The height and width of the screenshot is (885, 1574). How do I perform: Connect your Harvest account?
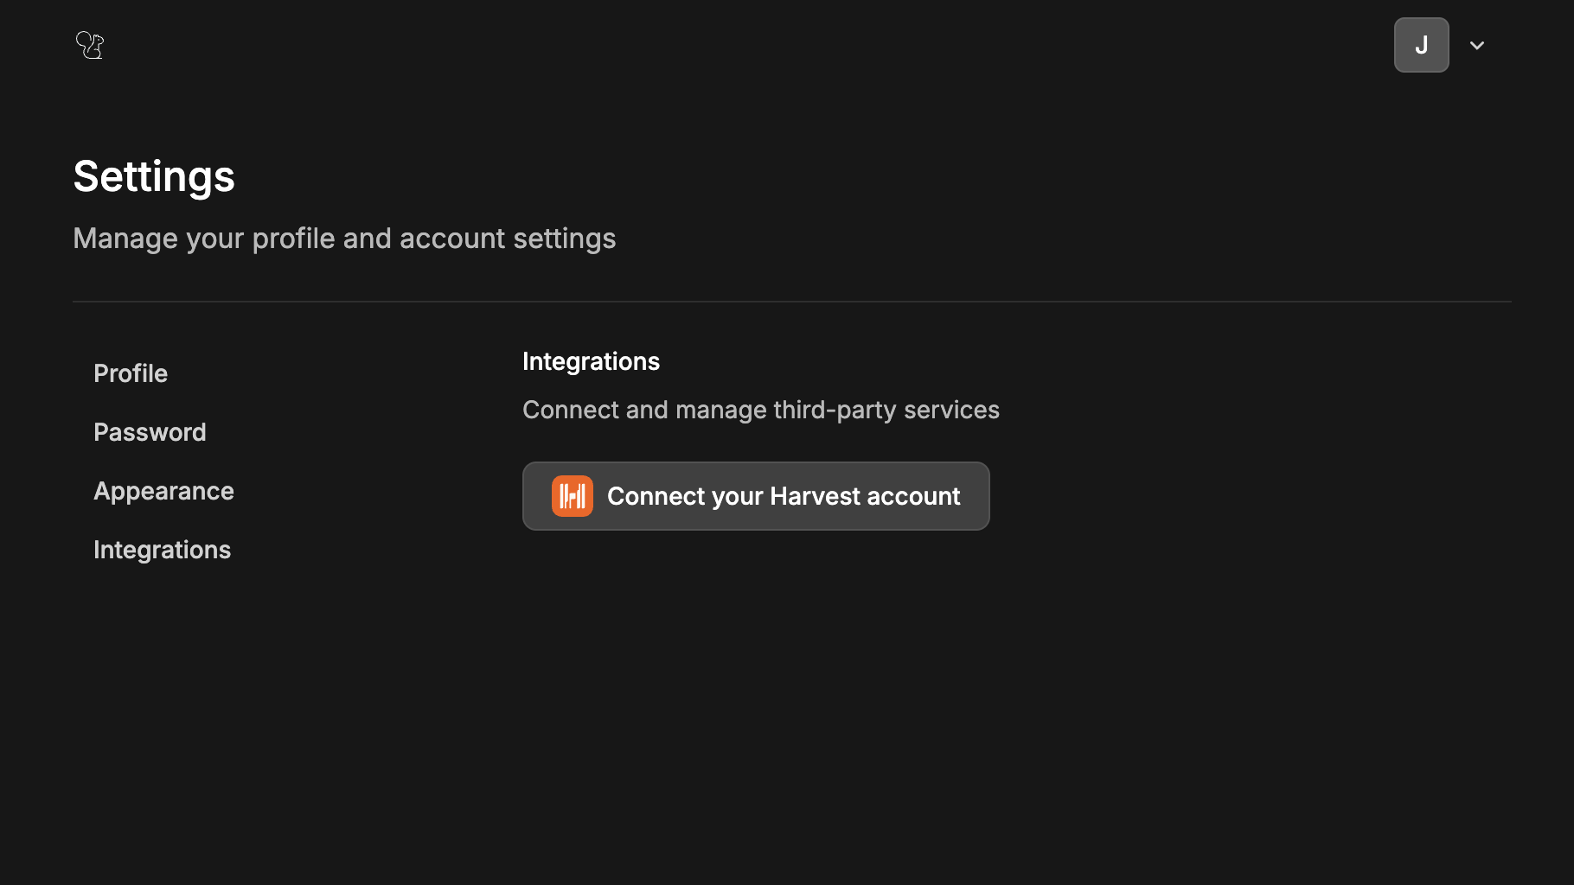click(x=756, y=496)
